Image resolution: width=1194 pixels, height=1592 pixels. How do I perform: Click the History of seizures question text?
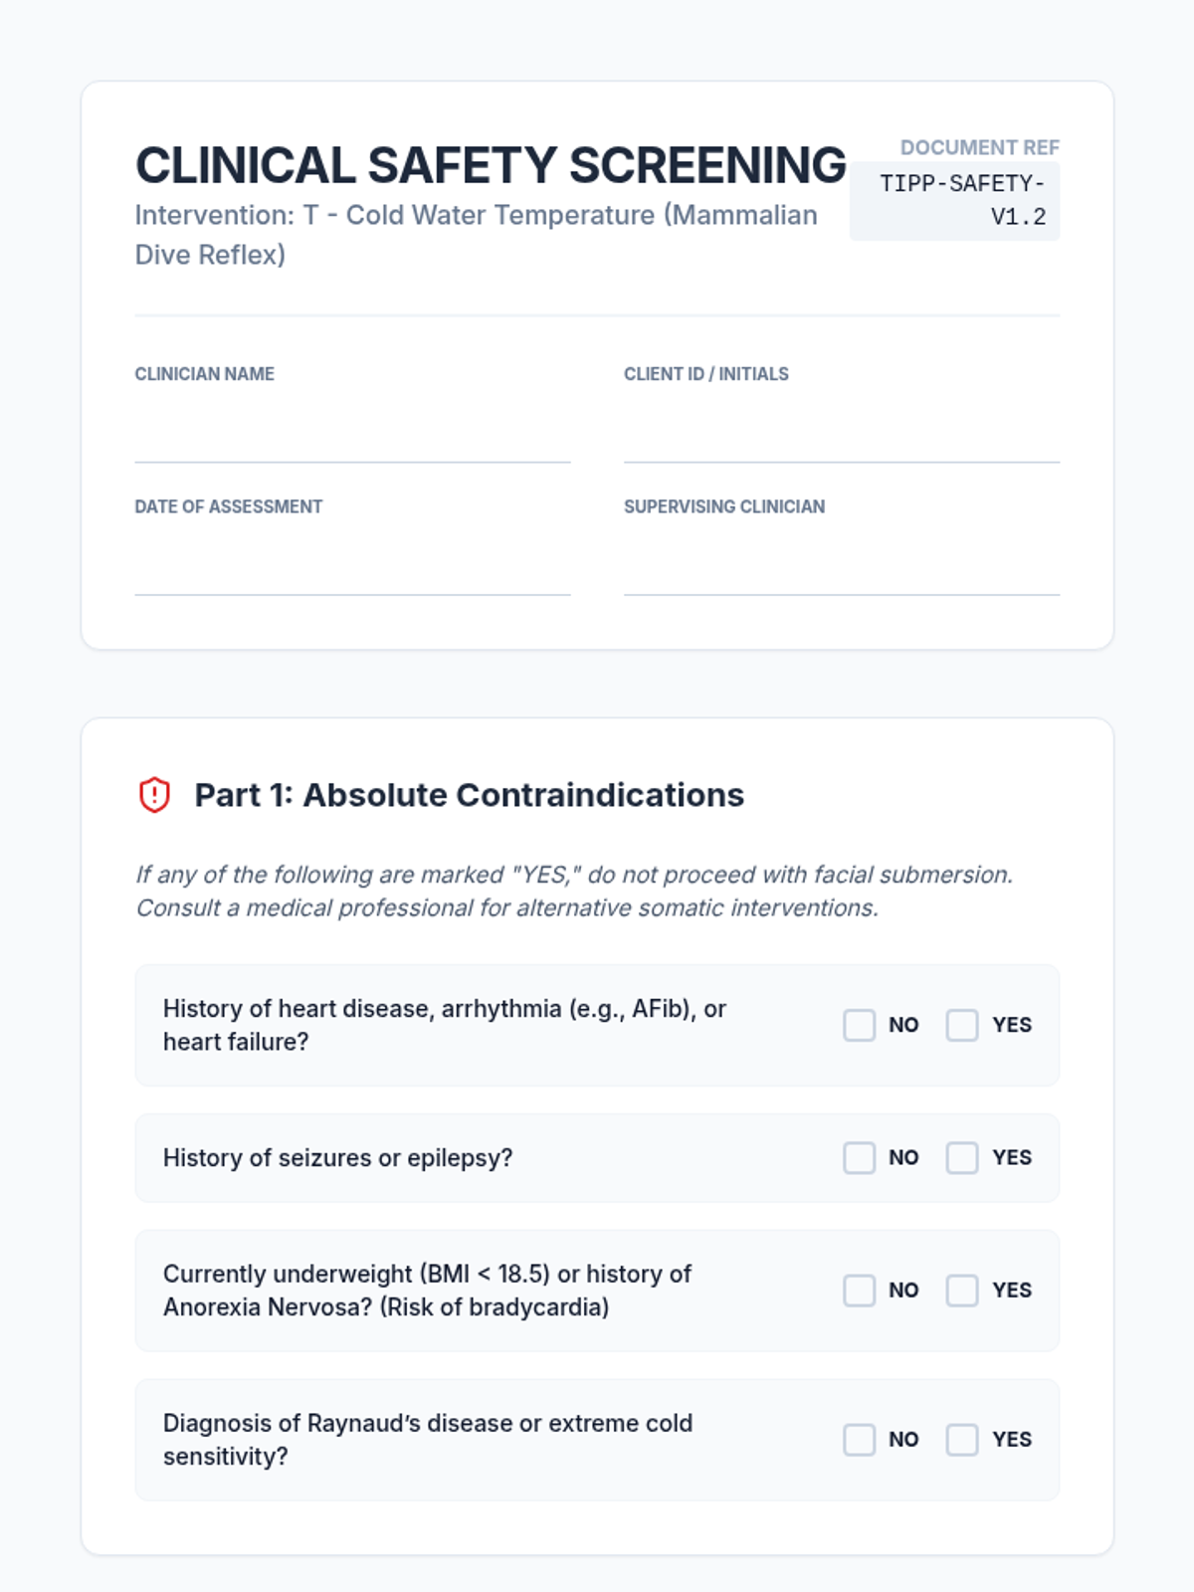click(337, 1158)
